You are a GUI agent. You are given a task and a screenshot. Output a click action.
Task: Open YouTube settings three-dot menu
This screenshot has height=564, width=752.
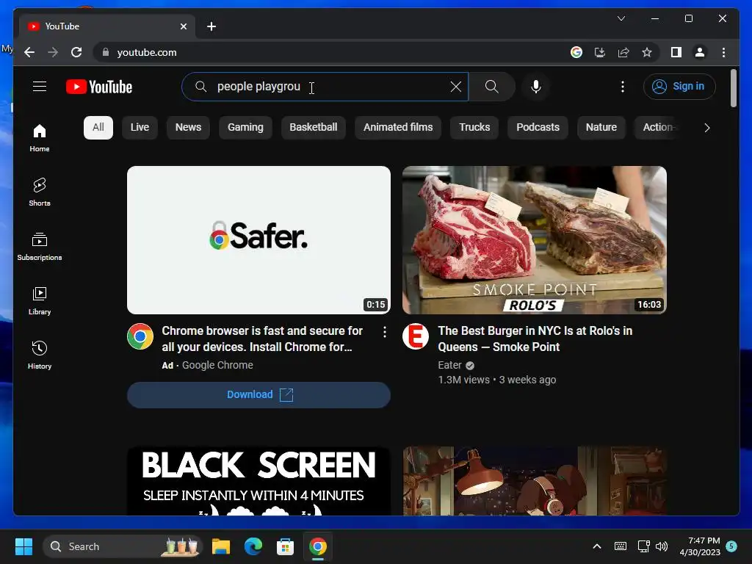coord(623,87)
